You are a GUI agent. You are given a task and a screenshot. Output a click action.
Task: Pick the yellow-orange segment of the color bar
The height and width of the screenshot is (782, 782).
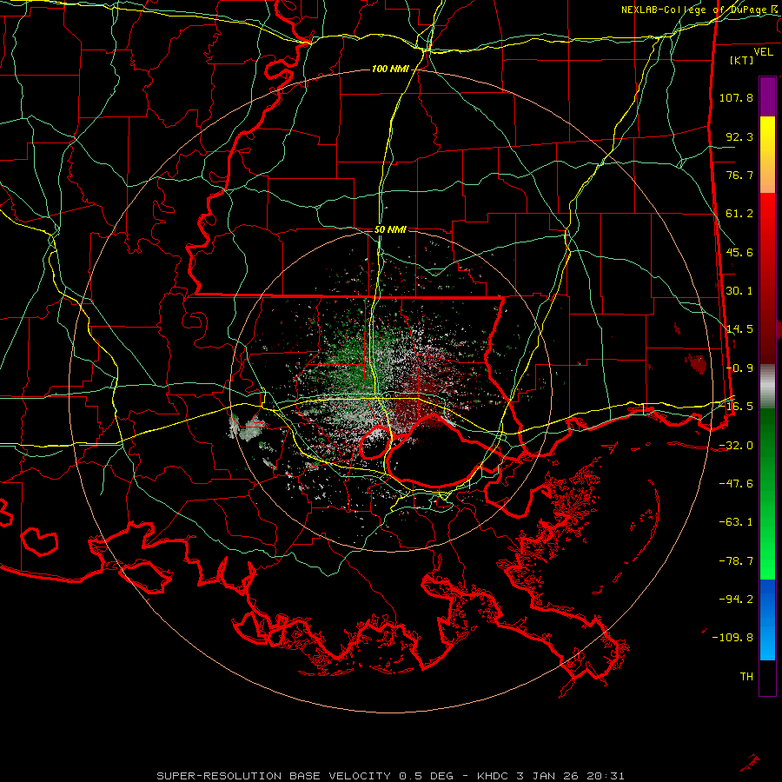(767, 155)
